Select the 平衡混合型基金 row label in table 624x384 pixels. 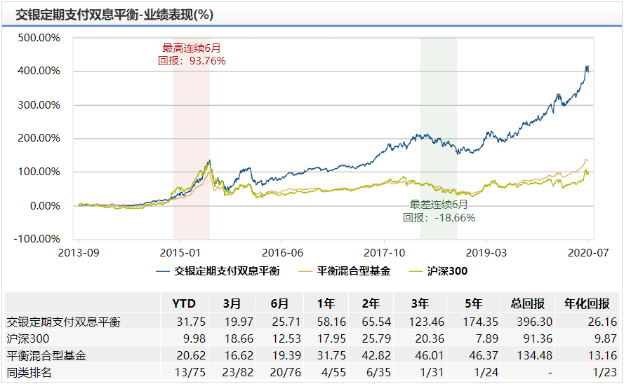click(x=46, y=356)
